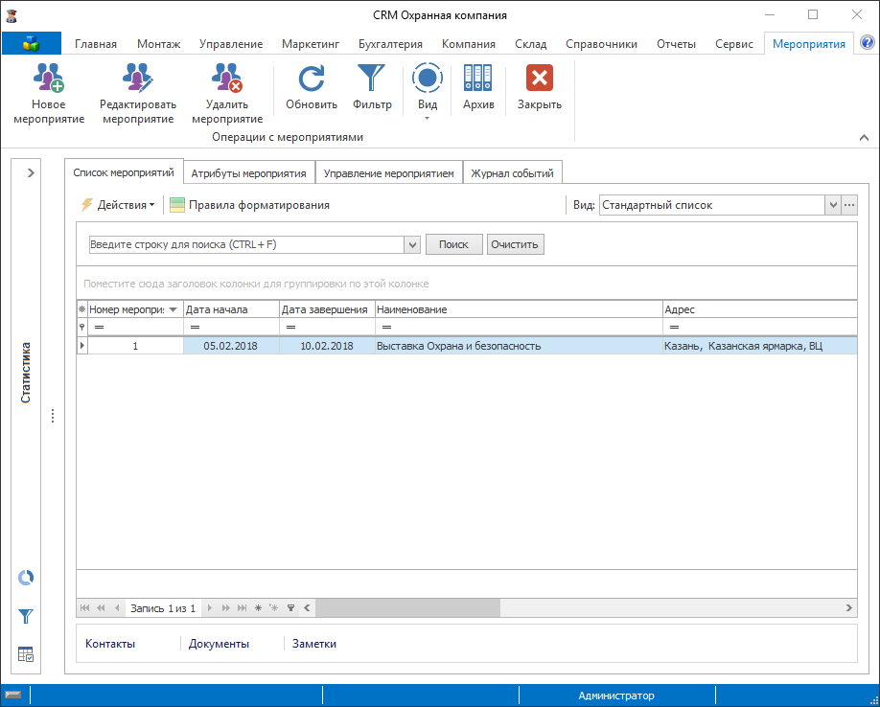Image resolution: width=880 pixels, height=707 pixels.
Task: Expand the Статистика side panel arrow
Action: tap(31, 172)
